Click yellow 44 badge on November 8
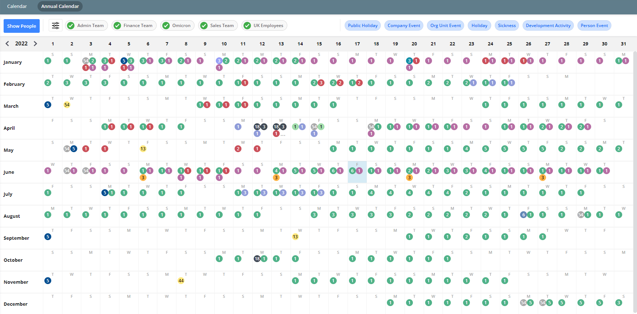Screen dimensions: 637x314 click(x=181, y=281)
